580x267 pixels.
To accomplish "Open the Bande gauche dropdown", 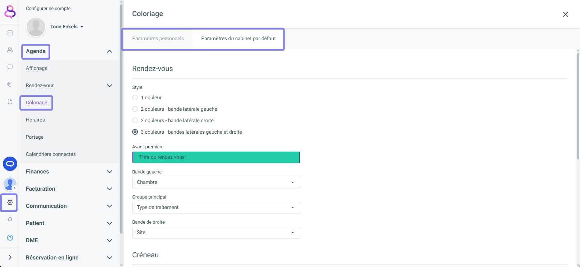I will (x=216, y=182).
